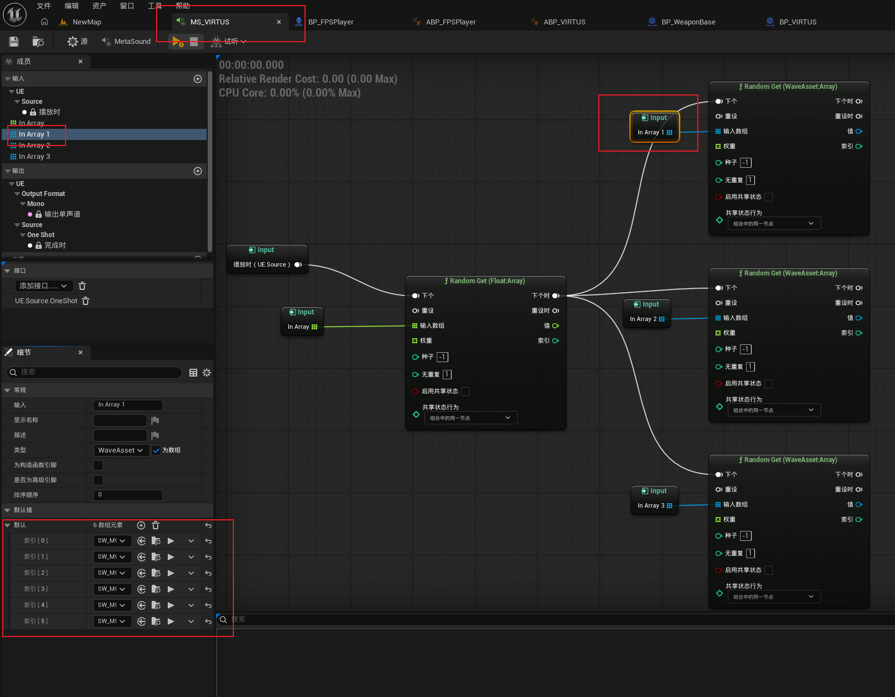Play the MetaSound preview

click(x=177, y=42)
